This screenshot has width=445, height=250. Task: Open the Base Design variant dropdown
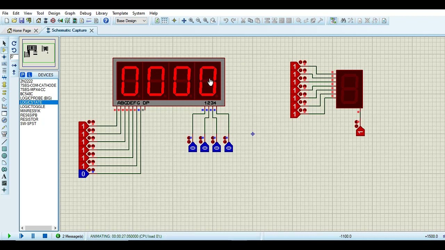[131, 21]
